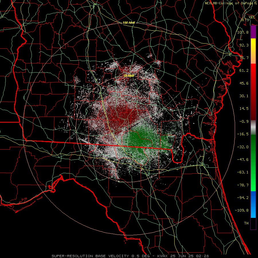Image resolution: width=258 pixels, height=258 pixels.
Task: Select the 45.6 velocity scale value
Action: [x=244, y=83]
